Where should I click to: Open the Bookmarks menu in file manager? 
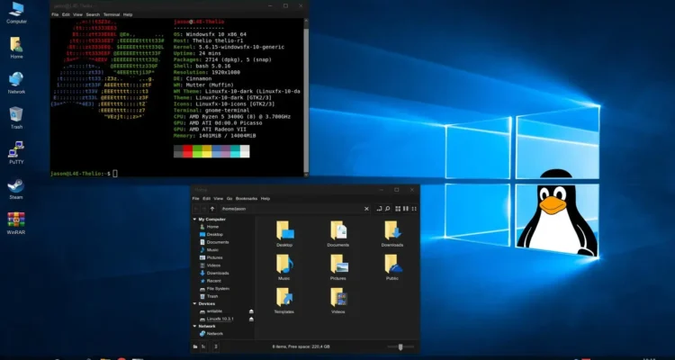[x=247, y=197]
